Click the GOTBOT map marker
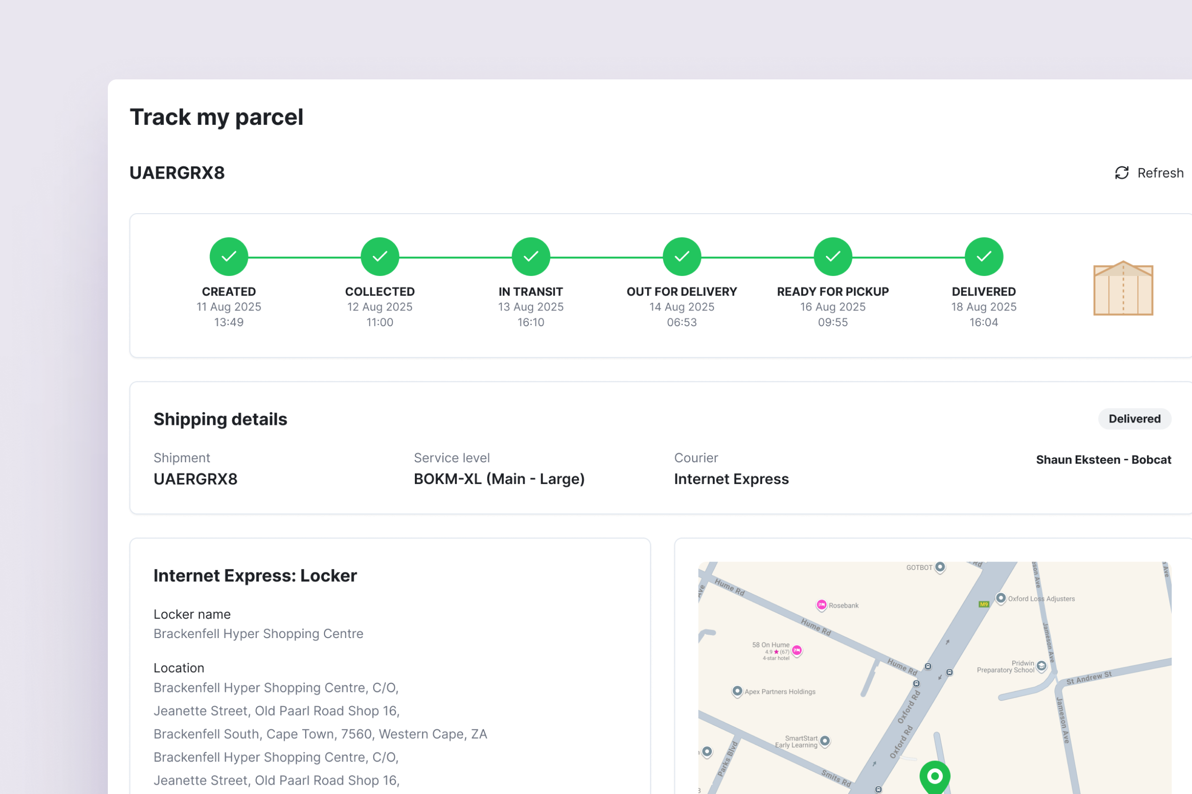1192x794 pixels. click(x=940, y=567)
